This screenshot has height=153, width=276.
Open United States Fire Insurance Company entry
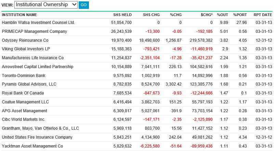click(37, 137)
